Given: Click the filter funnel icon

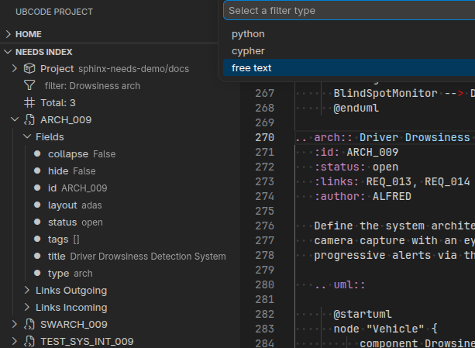Looking at the screenshot, I should tap(29, 85).
